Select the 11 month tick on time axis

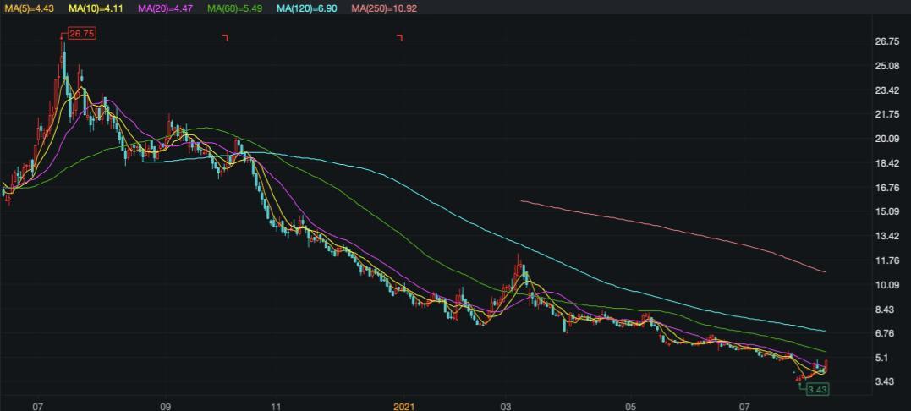(x=276, y=406)
